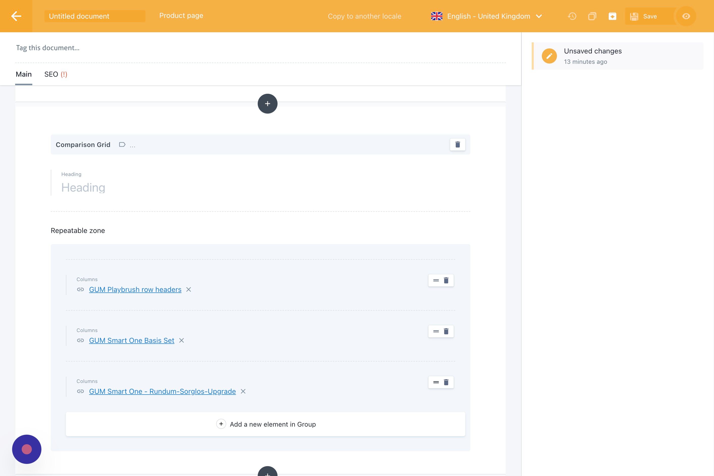Click the Untitled document title field

point(94,16)
